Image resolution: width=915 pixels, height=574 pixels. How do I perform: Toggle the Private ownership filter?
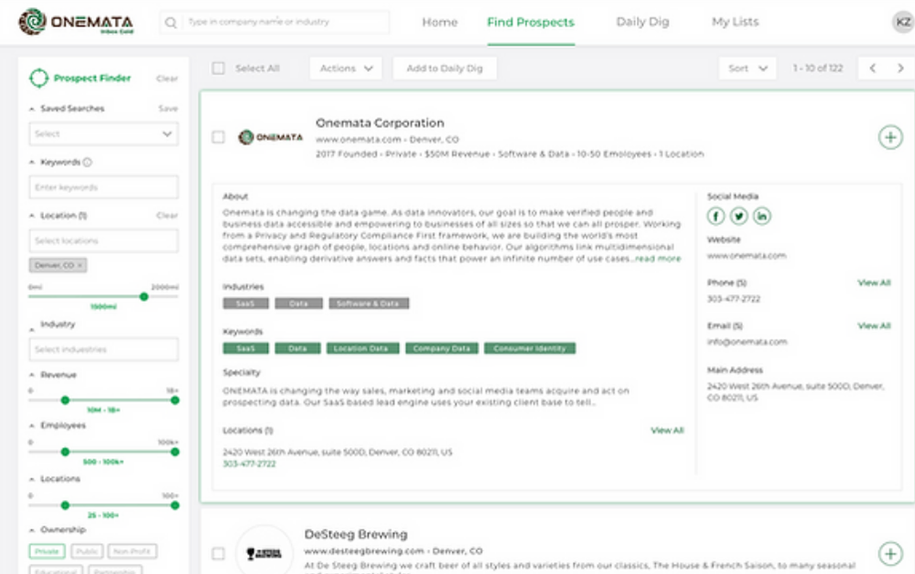pos(47,551)
